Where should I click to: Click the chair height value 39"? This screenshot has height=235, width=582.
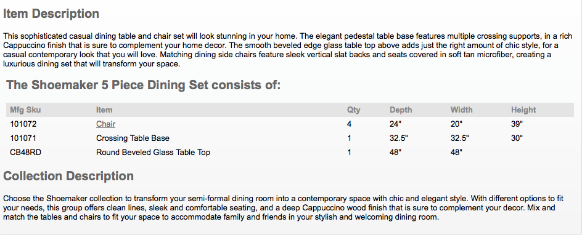click(x=517, y=124)
